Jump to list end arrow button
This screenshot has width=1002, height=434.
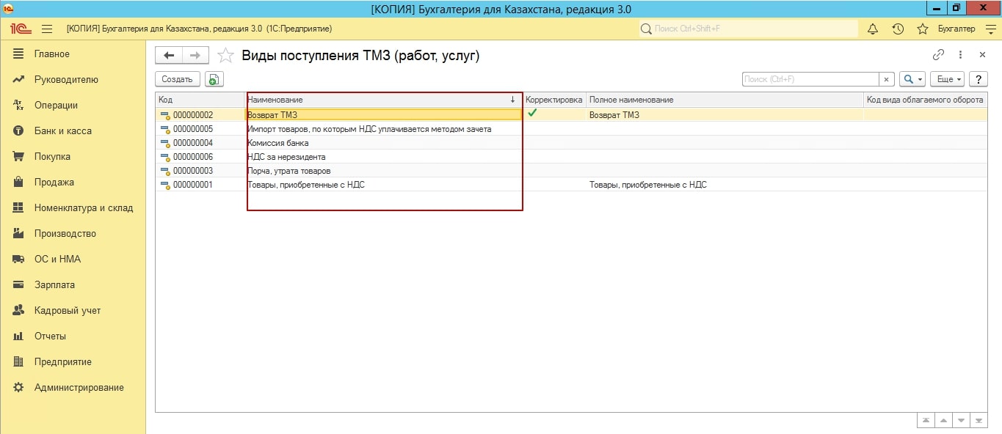(979, 420)
